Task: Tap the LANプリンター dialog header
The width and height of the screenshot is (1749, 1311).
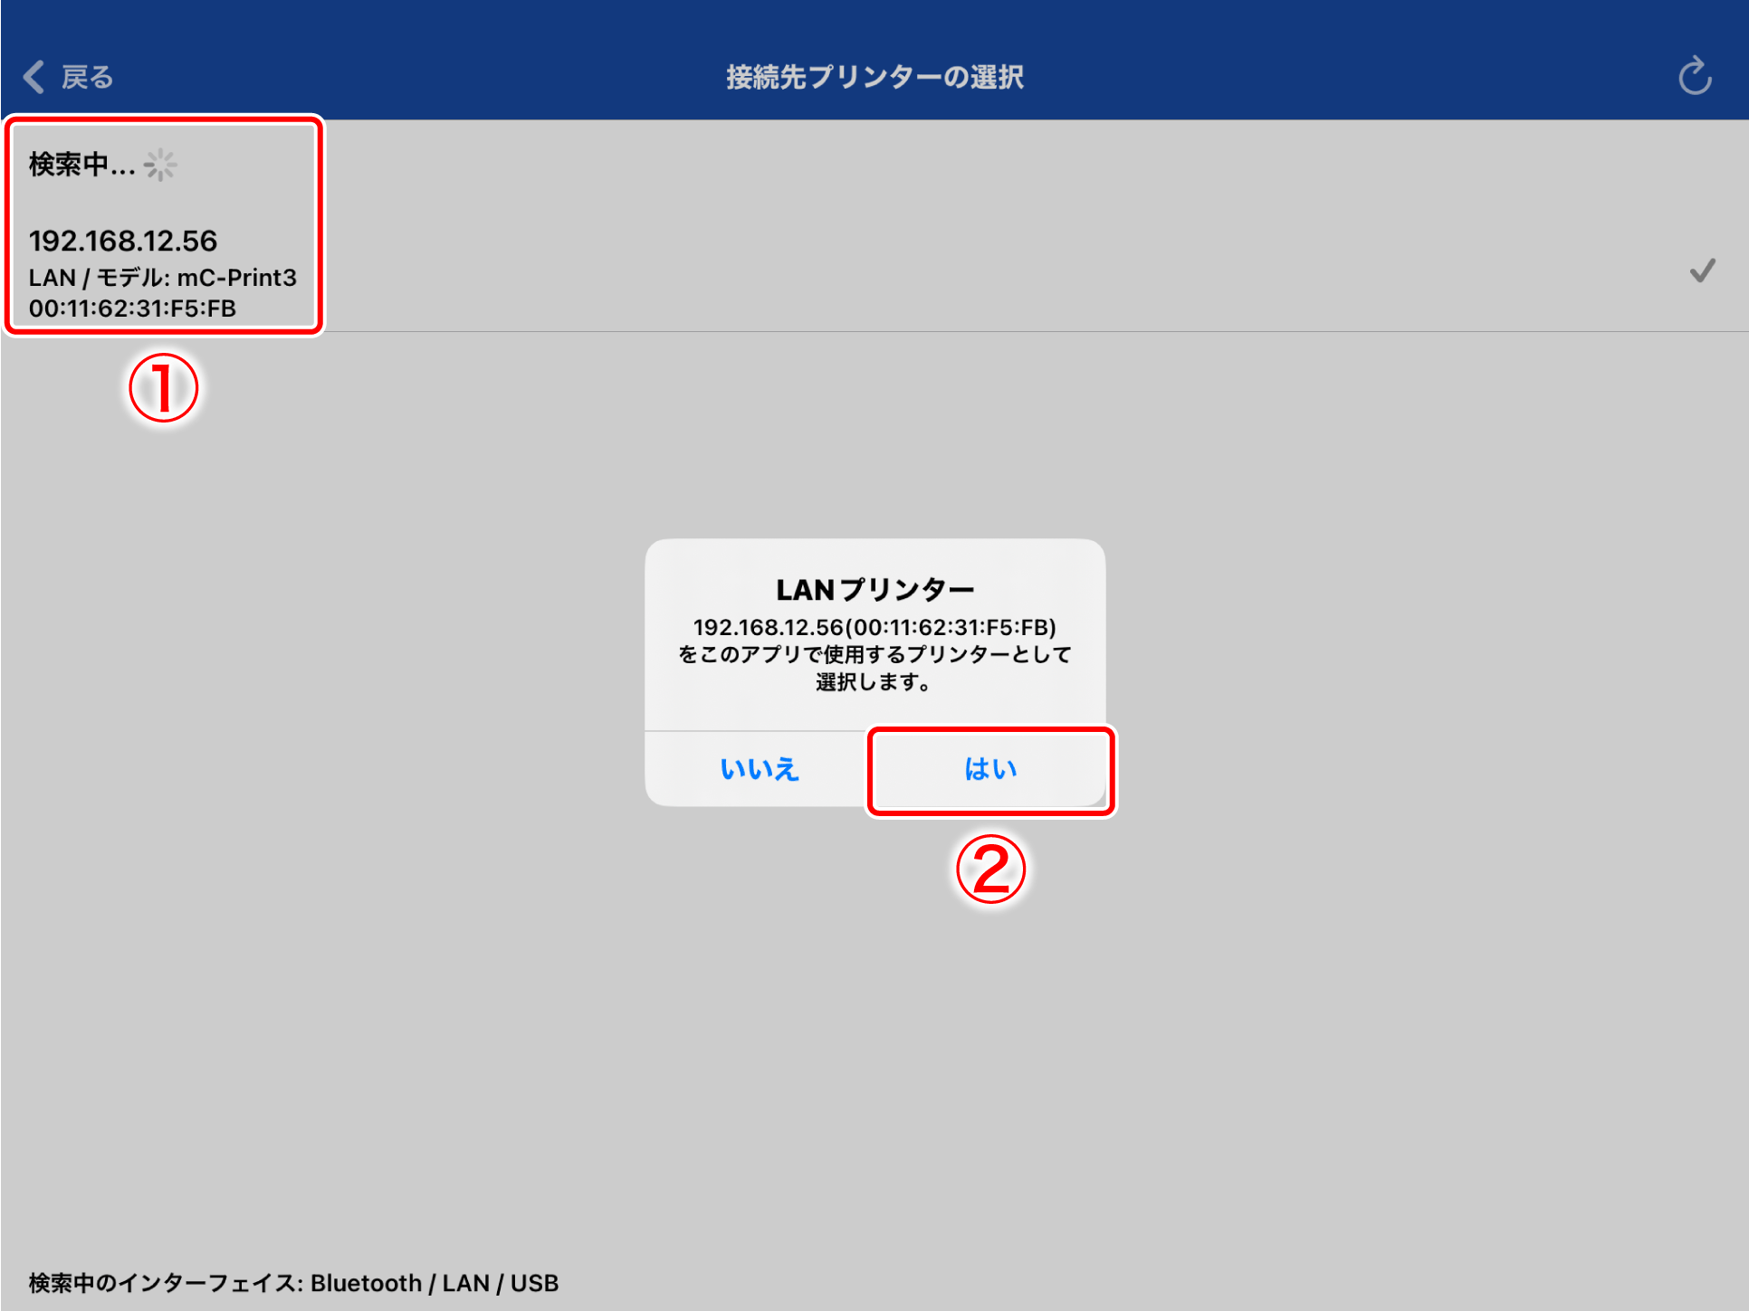Action: [x=874, y=588]
